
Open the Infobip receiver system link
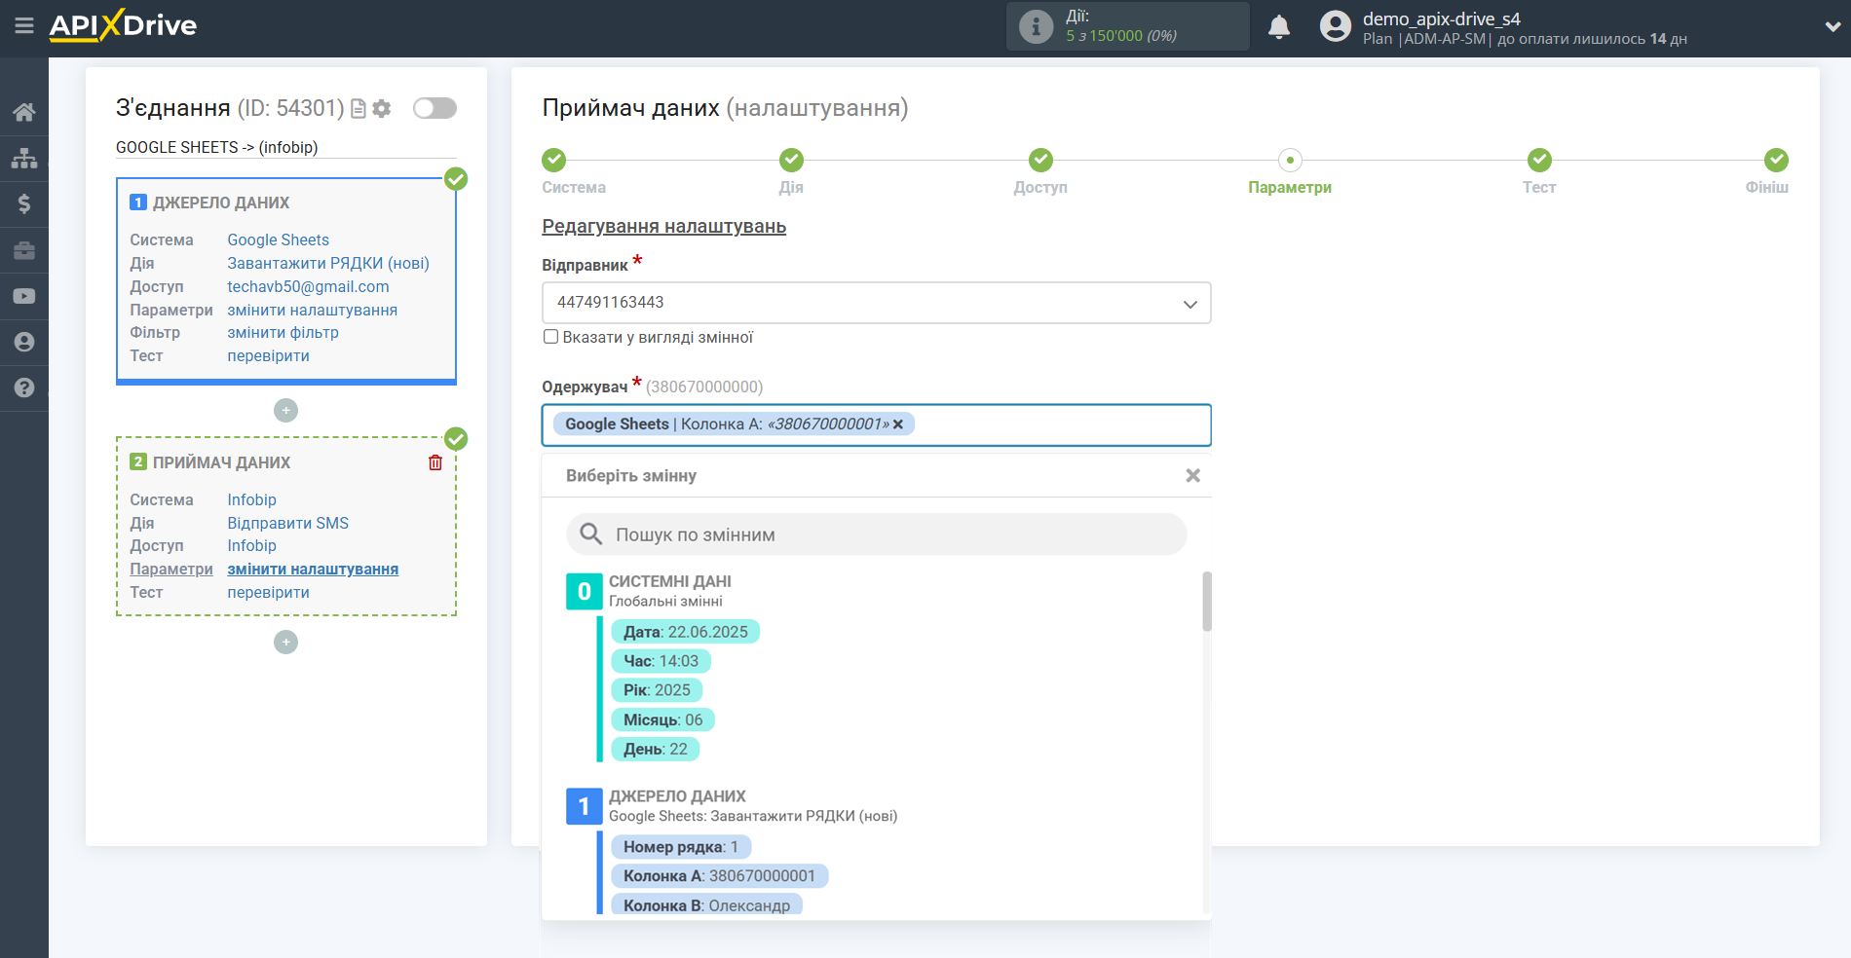(251, 499)
